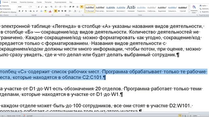Screen dimensions: 209x117
Task: Toggle the show paragraph marks button
Action: coord(82,7)
